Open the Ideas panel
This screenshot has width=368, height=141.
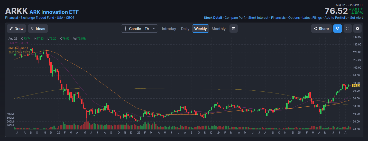click(x=38, y=29)
